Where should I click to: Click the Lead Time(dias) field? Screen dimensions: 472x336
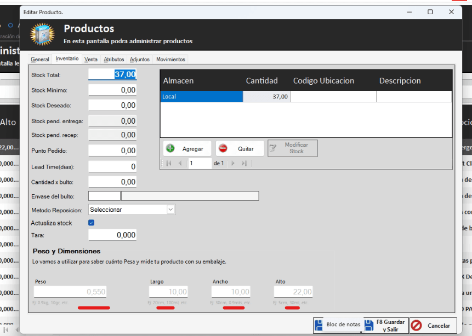point(112,166)
